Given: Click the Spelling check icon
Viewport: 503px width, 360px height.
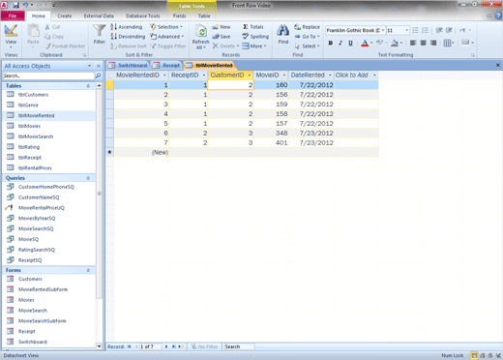Looking at the screenshot, I should tap(246, 37).
